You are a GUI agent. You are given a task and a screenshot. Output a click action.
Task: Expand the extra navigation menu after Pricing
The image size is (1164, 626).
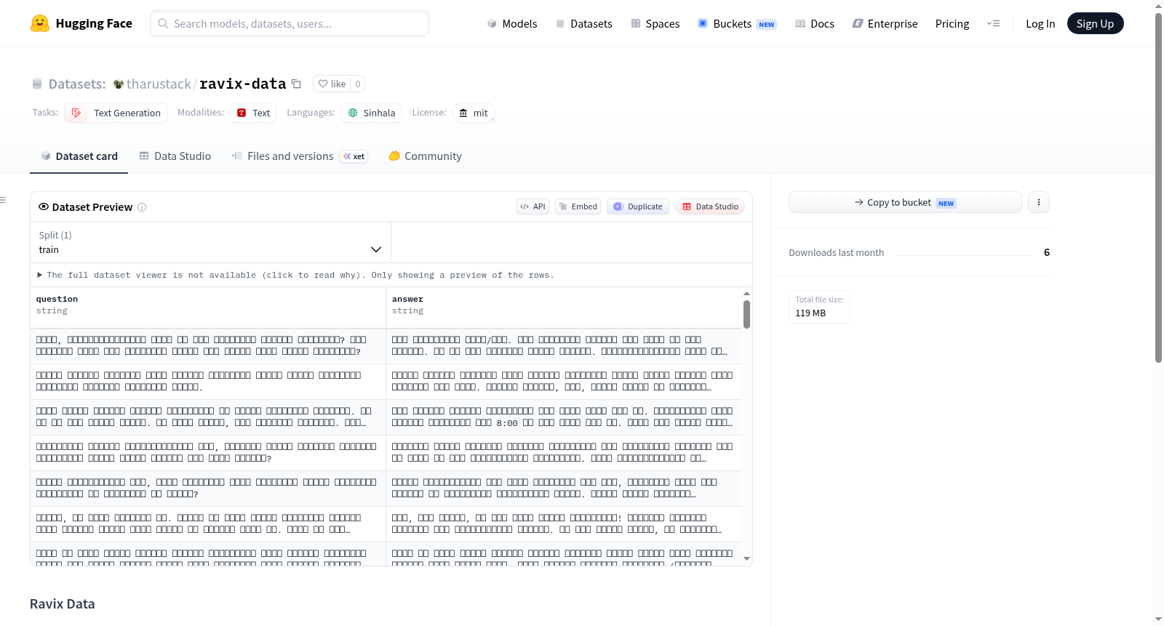[993, 23]
